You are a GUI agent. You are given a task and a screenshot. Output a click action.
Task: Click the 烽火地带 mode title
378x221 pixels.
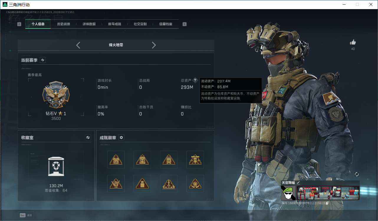(x=116, y=45)
